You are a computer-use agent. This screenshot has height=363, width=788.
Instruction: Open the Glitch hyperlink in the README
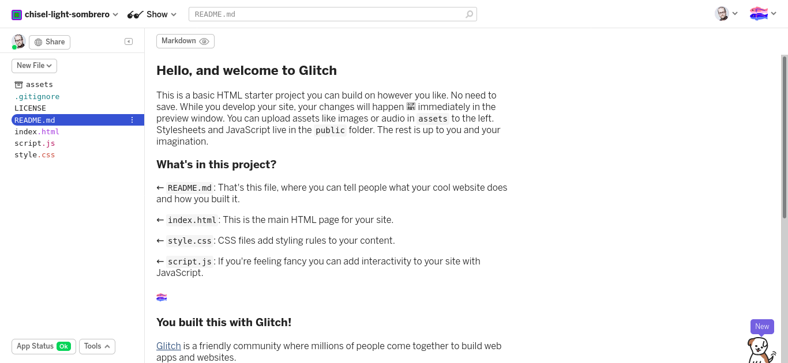click(168, 346)
